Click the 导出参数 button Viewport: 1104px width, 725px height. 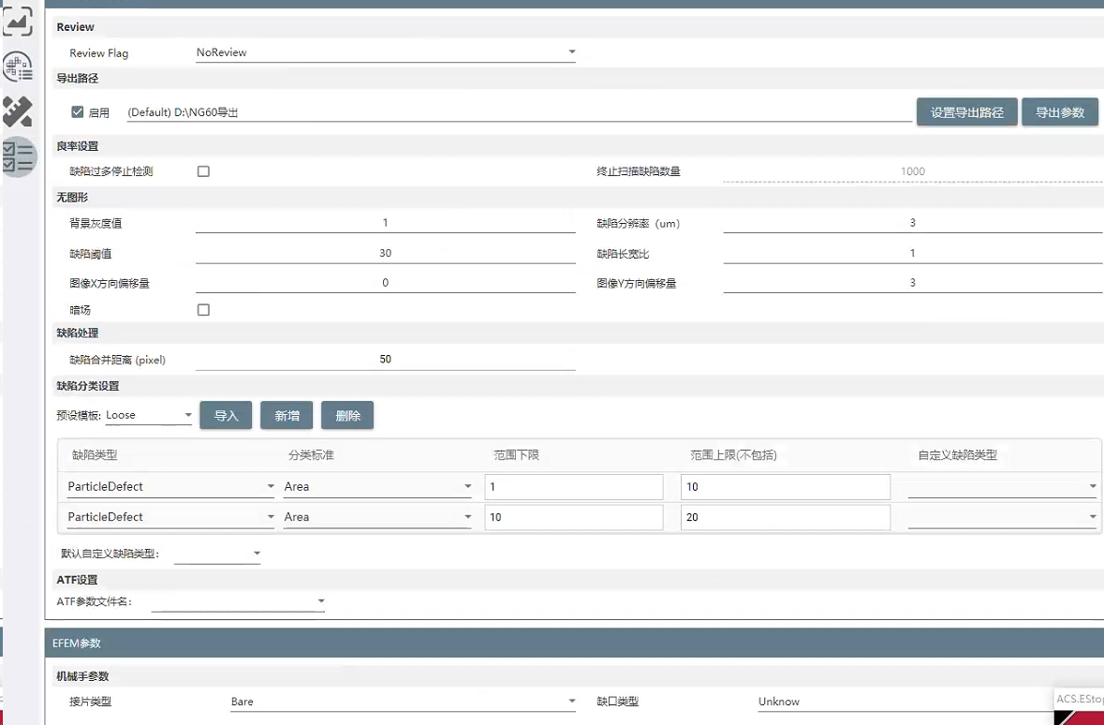click(1059, 112)
